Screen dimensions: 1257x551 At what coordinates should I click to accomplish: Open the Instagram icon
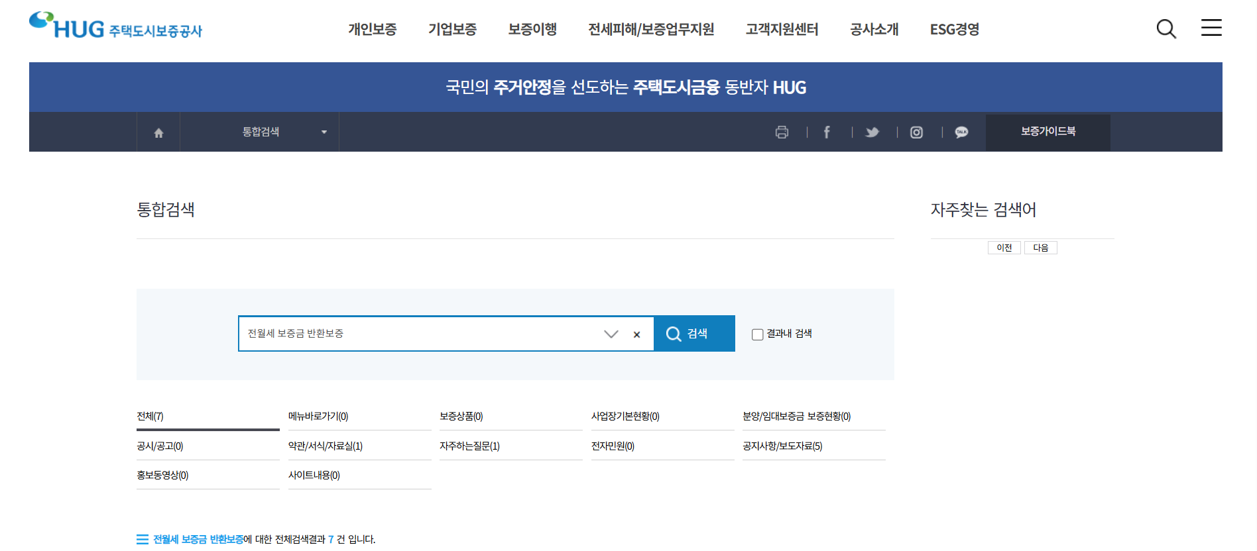coord(916,132)
